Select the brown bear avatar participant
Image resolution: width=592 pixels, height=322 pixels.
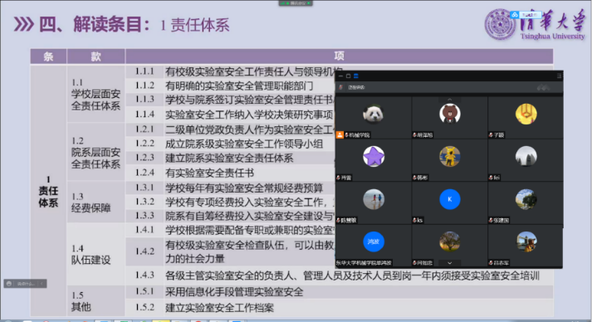point(450,114)
